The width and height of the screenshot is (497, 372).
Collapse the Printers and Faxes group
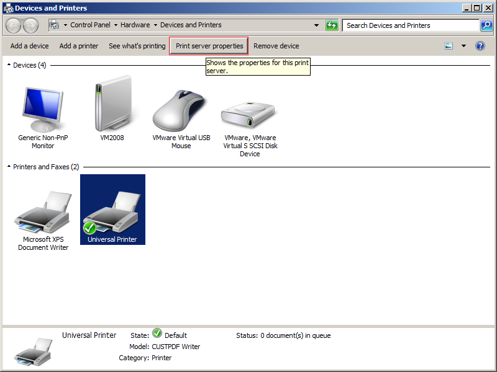pos(9,167)
